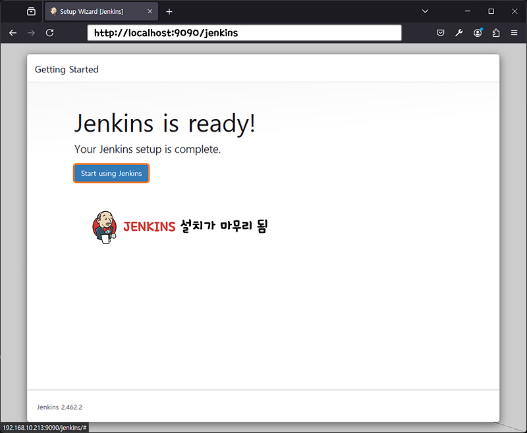Open the hamburger application menu
Viewport: 527px width, 433px height.
[514, 33]
